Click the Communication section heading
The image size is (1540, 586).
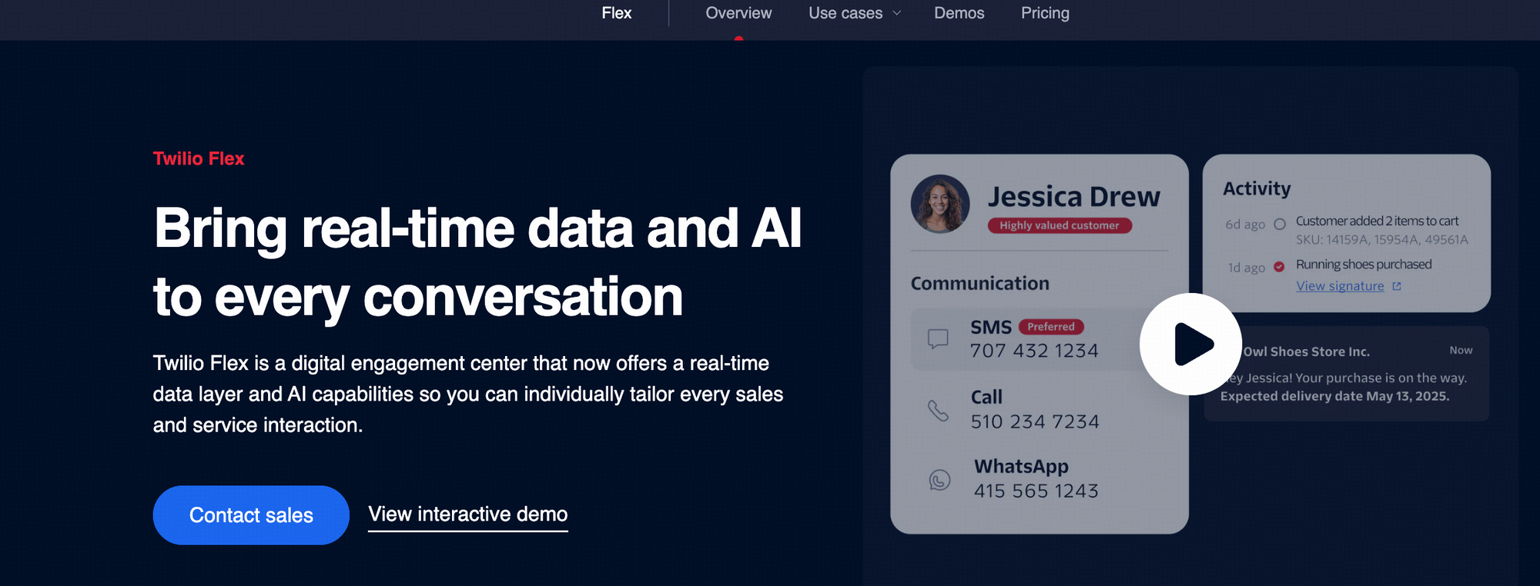(979, 283)
